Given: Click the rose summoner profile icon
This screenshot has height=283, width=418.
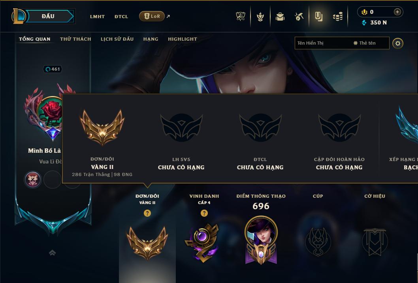Looking at the screenshot, I should point(50,111).
